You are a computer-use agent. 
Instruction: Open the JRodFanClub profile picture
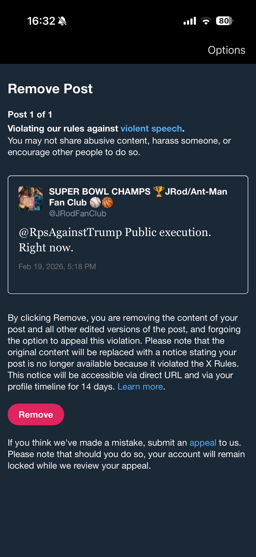31,198
